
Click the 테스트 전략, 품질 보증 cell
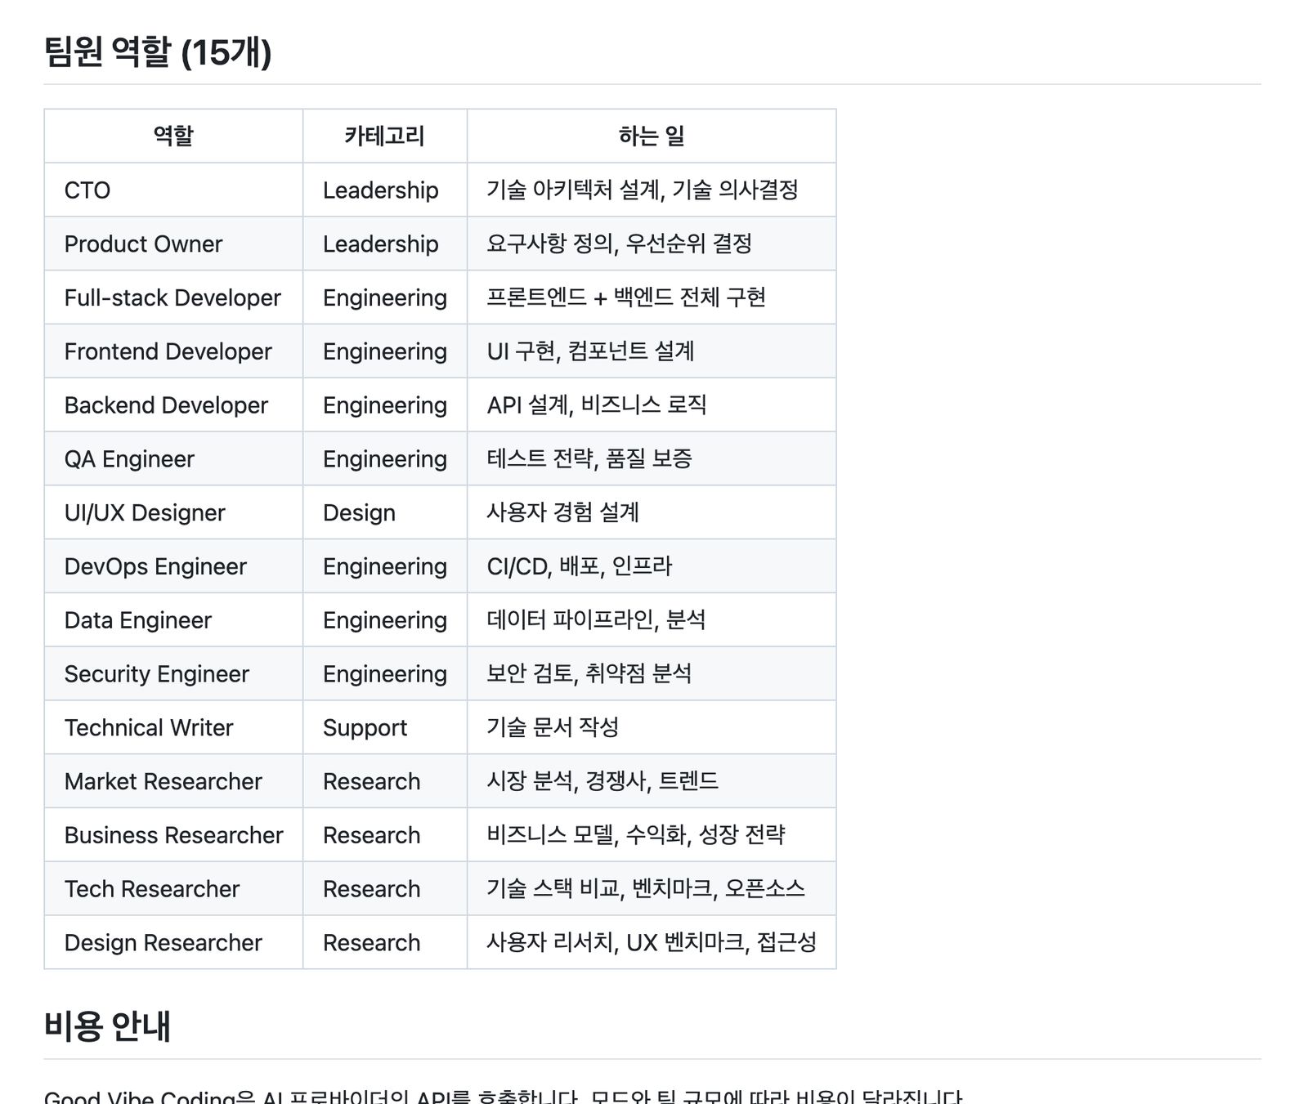pos(652,458)
